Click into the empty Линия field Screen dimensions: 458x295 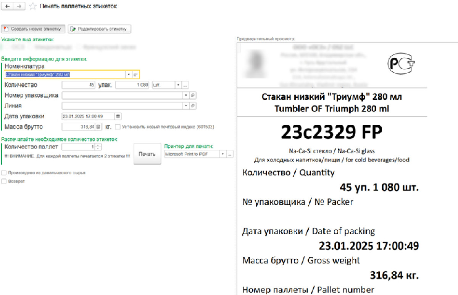coord(122,105)
